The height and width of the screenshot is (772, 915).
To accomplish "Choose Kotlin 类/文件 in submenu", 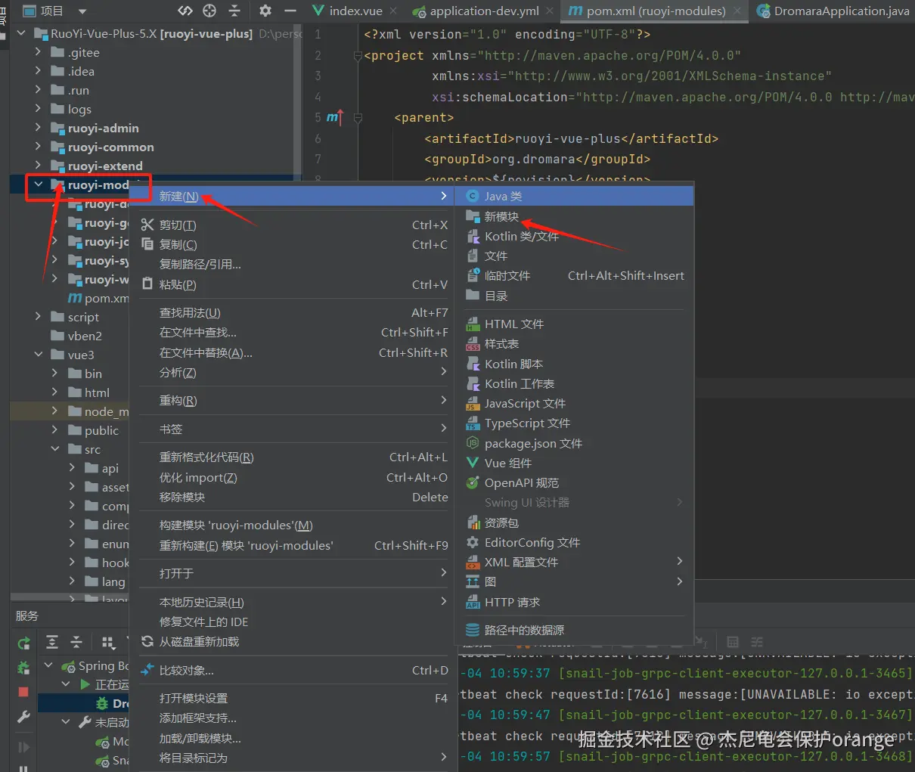I will 574,236.
